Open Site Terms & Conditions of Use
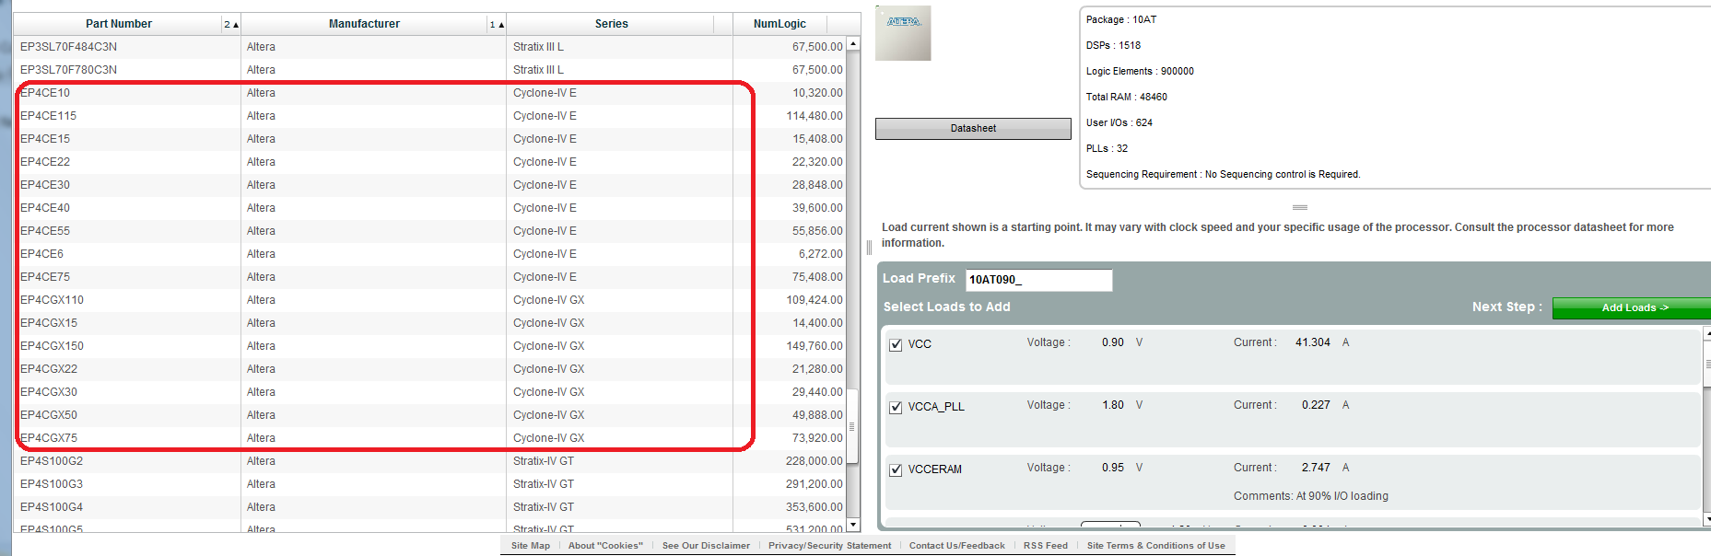1711x556 pixels. (1155, 546)
